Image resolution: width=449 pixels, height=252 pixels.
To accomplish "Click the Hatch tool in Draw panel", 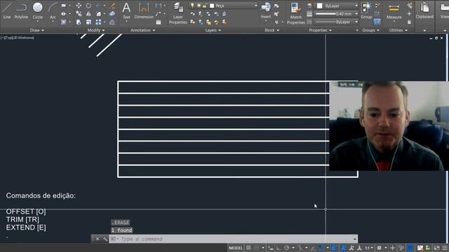I will [x=64, y=22].
